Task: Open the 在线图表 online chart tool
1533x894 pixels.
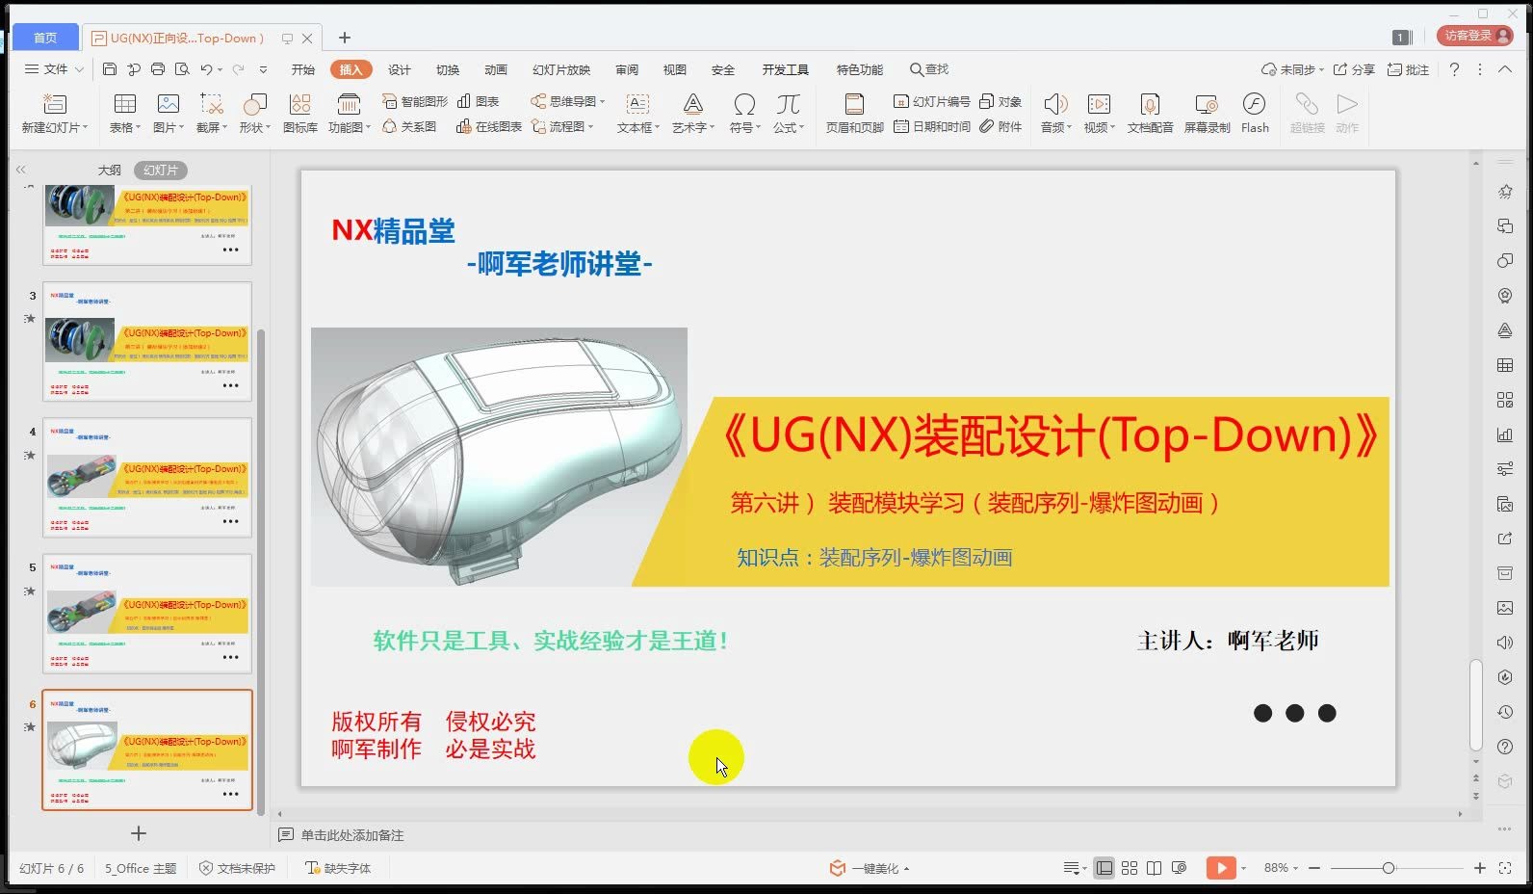Action: click(x=489, y=126)
